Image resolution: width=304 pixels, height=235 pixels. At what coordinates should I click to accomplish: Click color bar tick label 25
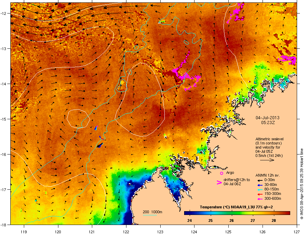coord(210,220)
